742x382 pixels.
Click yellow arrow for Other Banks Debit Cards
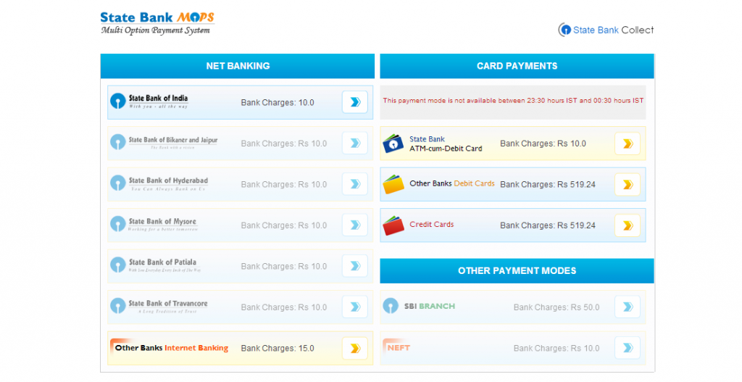tap(628, 184)
